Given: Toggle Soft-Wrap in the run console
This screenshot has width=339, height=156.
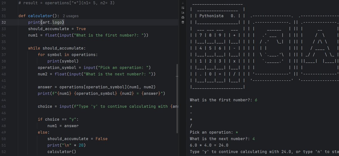Looking at the screenshot, I should click(183, 8).
